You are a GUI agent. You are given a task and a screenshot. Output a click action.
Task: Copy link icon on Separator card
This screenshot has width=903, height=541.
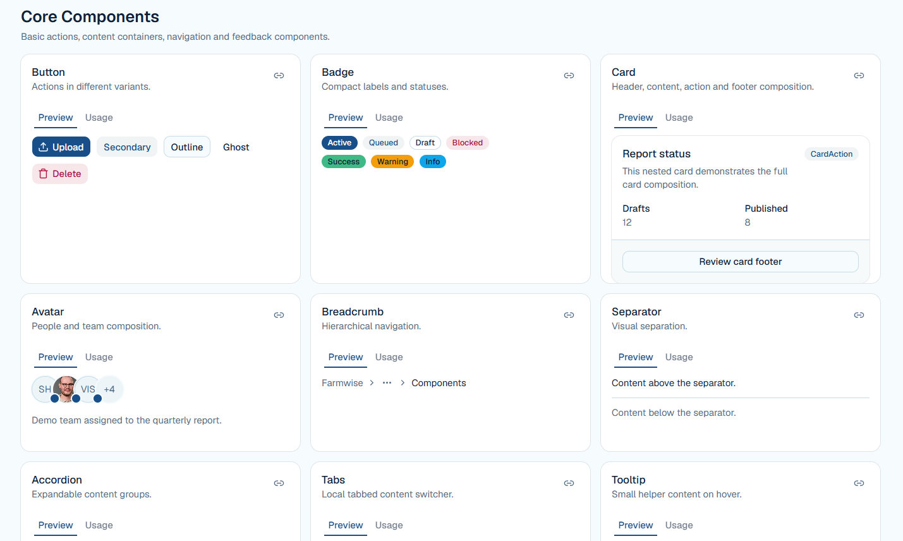point(859,315)
